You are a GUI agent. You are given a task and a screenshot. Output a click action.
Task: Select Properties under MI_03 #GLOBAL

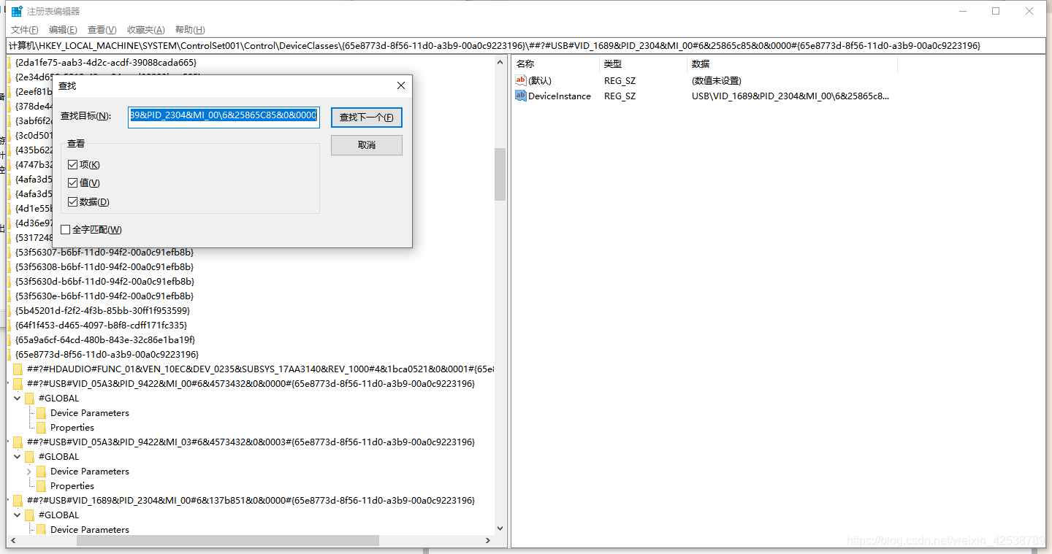(x=72, y=486)
